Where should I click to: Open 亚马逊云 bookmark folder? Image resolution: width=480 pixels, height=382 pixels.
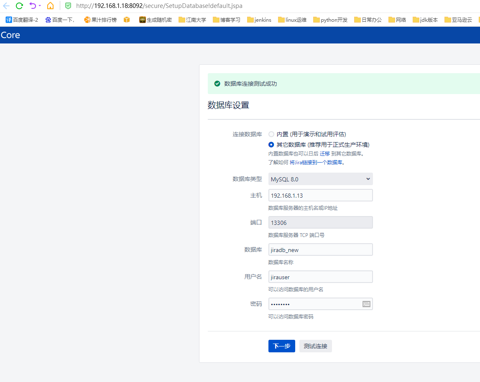click(x=458, y=20)
